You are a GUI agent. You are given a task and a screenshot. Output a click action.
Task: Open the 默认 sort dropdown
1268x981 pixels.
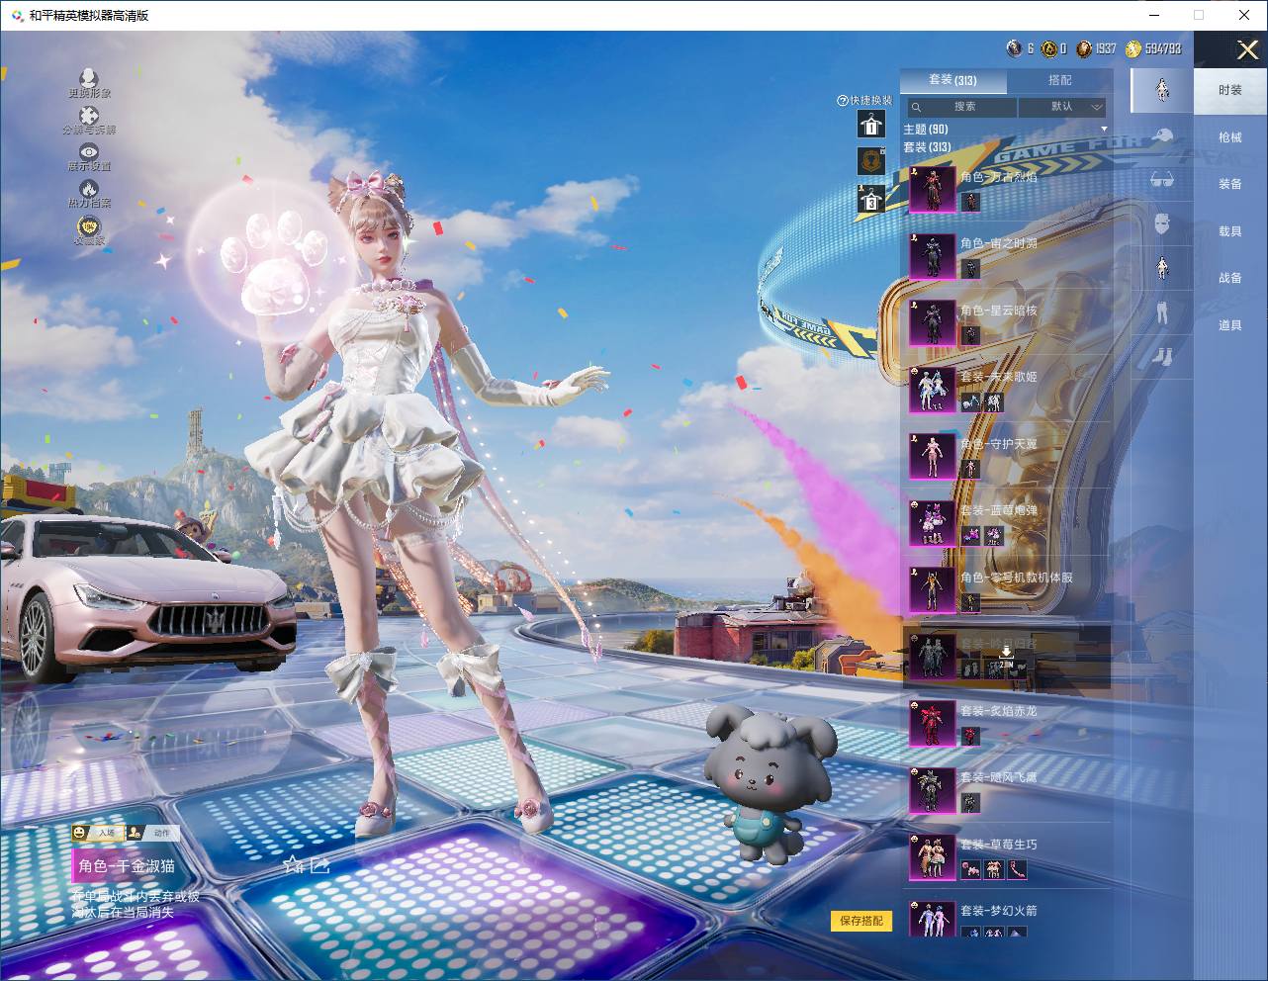pyautogui.click(x=1062, y=107)
